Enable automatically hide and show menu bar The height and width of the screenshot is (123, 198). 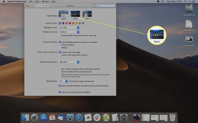(x=60, y=35)
